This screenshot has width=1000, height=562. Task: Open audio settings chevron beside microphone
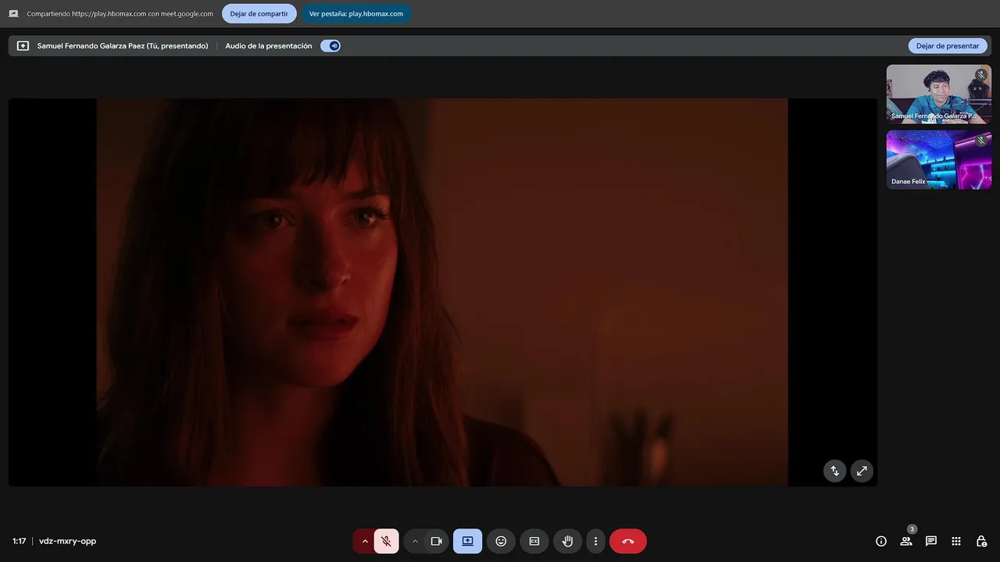pyautogui.click(x=364, y=541)
